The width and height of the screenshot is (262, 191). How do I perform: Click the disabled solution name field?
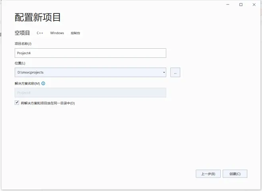pos(91,93)
